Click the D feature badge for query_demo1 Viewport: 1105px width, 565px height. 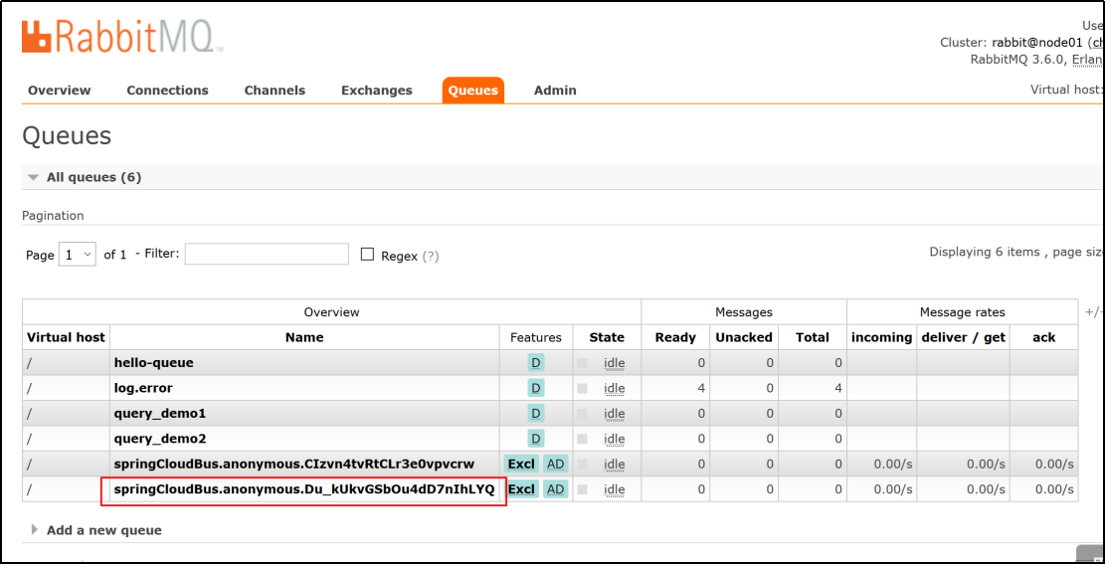[x=535, y=414]
